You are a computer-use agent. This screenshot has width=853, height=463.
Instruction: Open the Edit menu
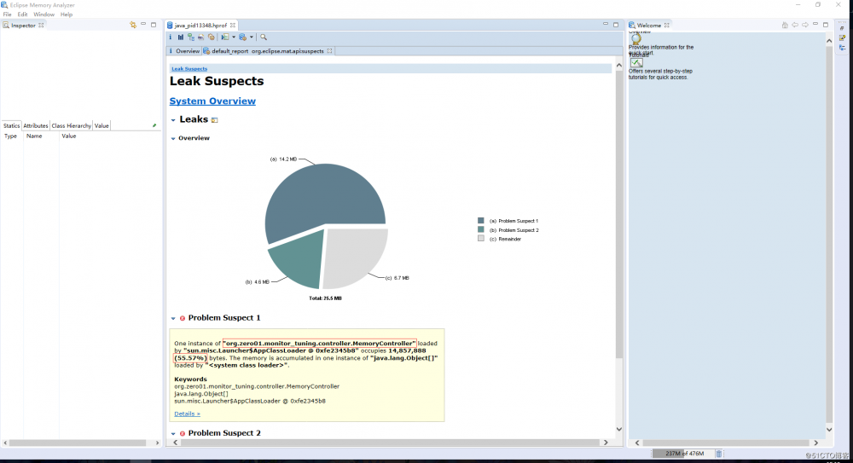22,14
